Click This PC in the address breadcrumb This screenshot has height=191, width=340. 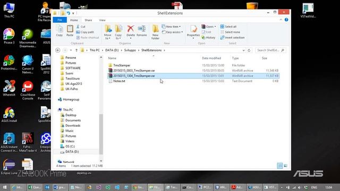(x=95, y=50)
